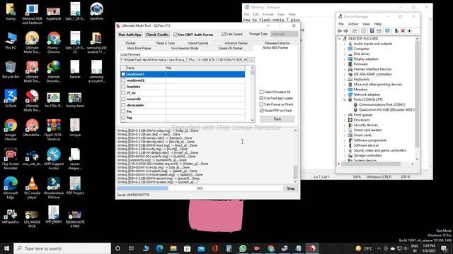Launch iTop Screen Recorder shortcut
The height and width of the screenshot is (254, 453).
tap(11, 159)
